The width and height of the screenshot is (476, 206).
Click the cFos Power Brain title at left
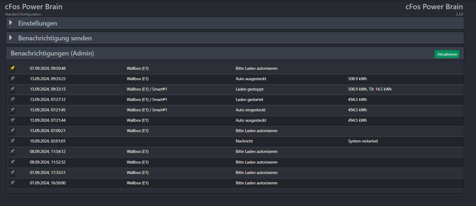pos(34,7)
